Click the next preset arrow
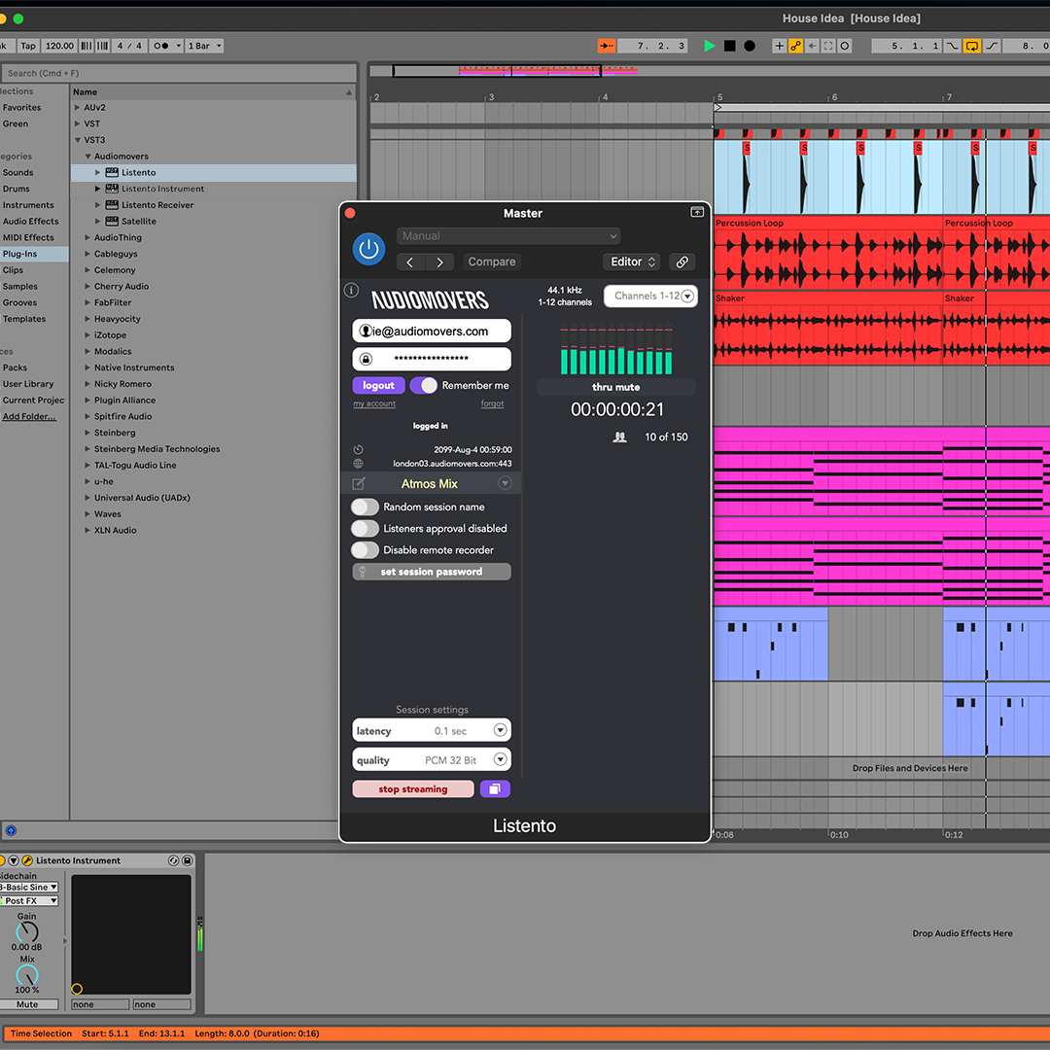1050x1050 pixels. tap(440, 262)
